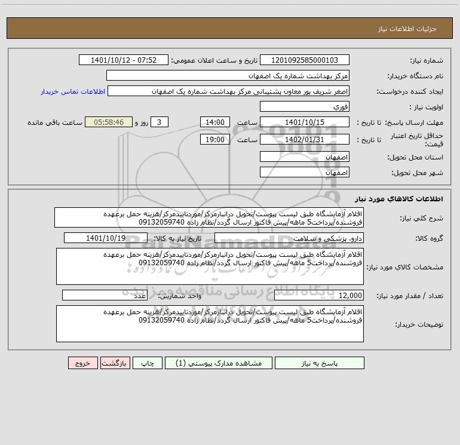Open اطلاعات تماس خریدار link
This screenshot has width=460, height=445.
point(73,91)
